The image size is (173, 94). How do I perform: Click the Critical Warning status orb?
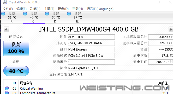pos(7,88)
